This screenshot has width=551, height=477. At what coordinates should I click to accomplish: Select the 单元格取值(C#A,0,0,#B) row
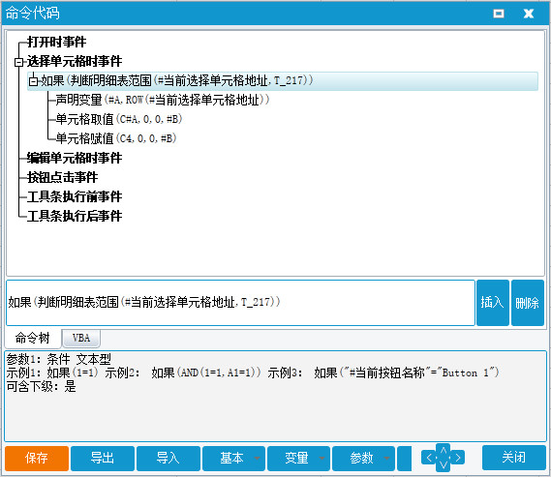tap(119, 119)
